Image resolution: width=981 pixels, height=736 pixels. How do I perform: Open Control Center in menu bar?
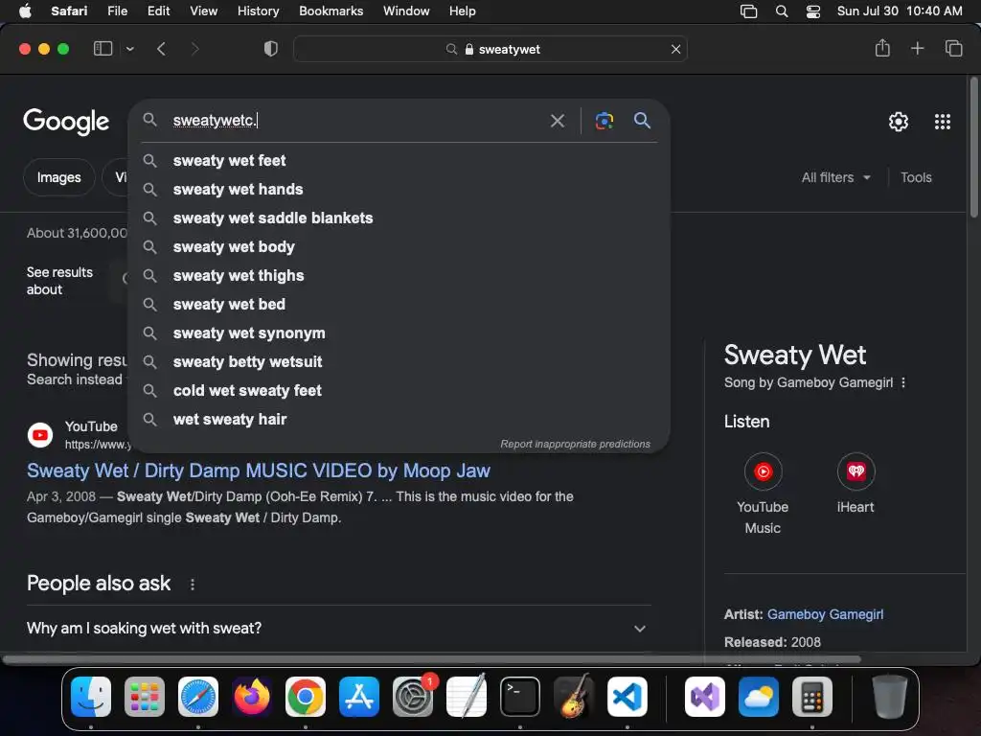[x=812, y=11]
